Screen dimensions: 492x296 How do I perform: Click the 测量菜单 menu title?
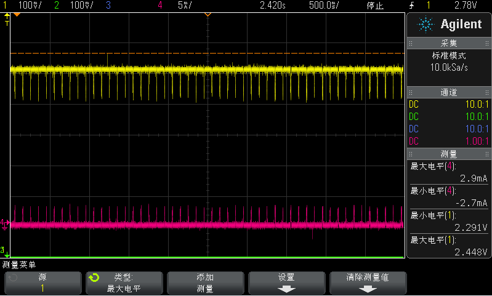point(19,265)
